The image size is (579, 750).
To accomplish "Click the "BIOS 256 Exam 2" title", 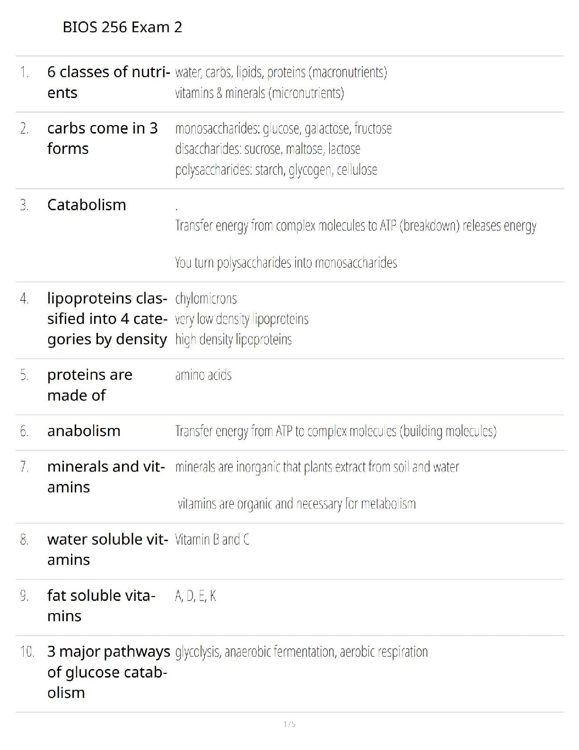I will point(122,27).
